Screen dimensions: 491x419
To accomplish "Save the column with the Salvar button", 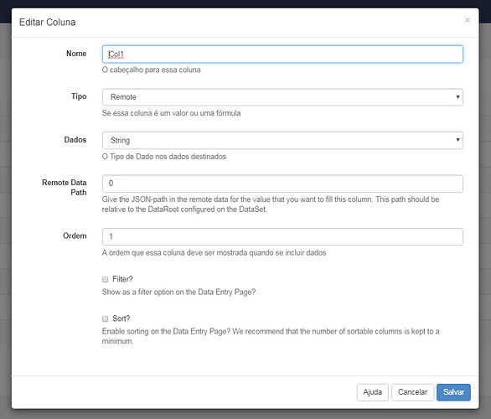I will (x=453, y=392).
